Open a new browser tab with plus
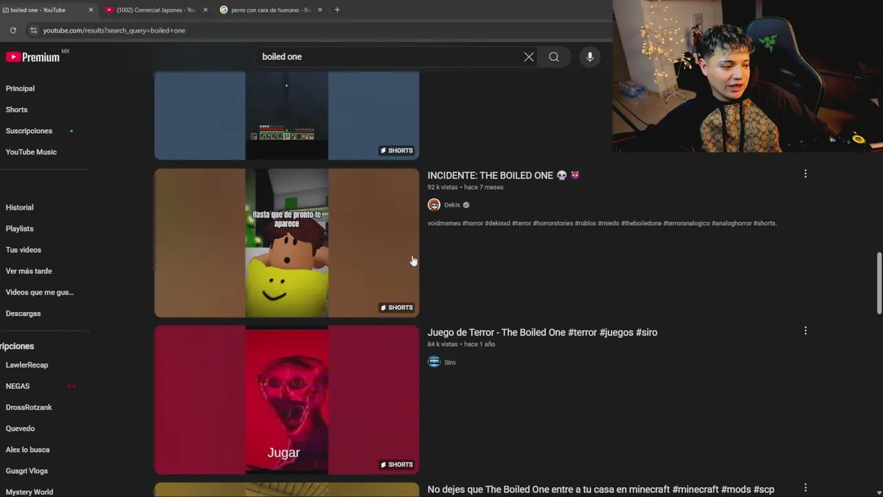The width and height of the screenshot is (883, 497). [x=337, y=10]
